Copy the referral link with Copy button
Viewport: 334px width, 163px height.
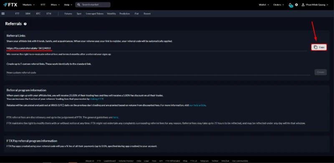pos(319,47)
